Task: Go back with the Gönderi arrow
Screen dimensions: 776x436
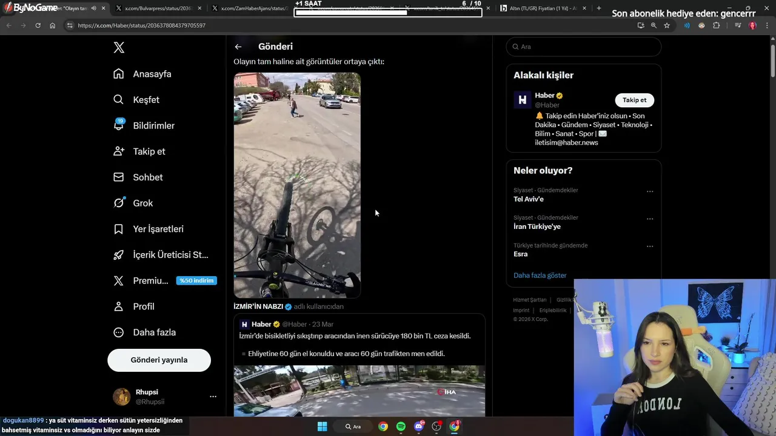Action: coord(238,47)
